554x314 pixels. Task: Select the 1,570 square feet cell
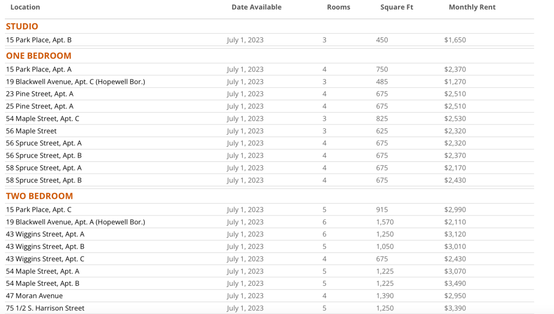(384, 222)
